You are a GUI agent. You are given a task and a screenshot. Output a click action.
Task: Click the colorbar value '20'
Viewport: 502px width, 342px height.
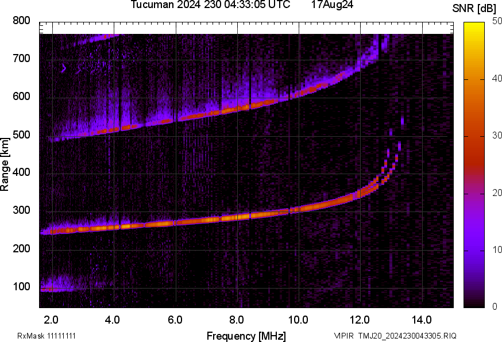point(497,193)
